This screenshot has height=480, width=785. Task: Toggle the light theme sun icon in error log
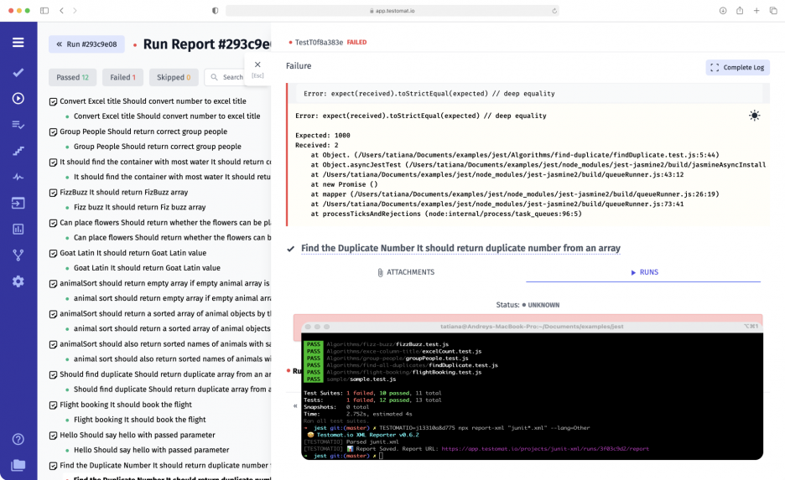click(x=754, y=116)
